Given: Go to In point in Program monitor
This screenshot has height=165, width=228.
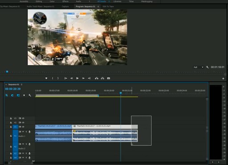Looking at the screenshot, I should pos(65,78).
